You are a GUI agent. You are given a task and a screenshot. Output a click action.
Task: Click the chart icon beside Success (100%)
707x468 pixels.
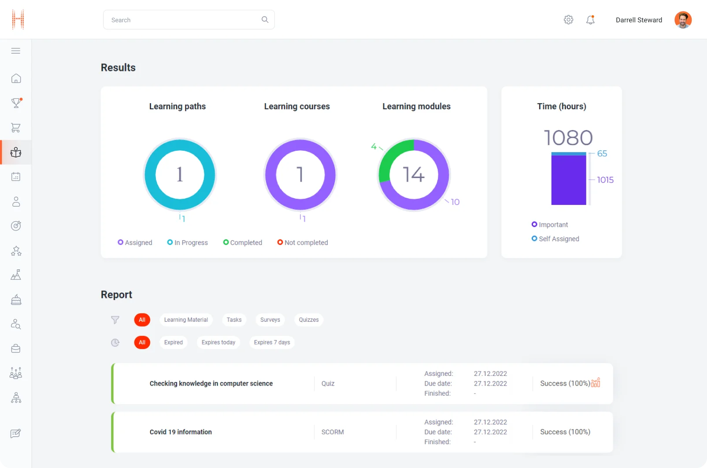tap(596, 383)
